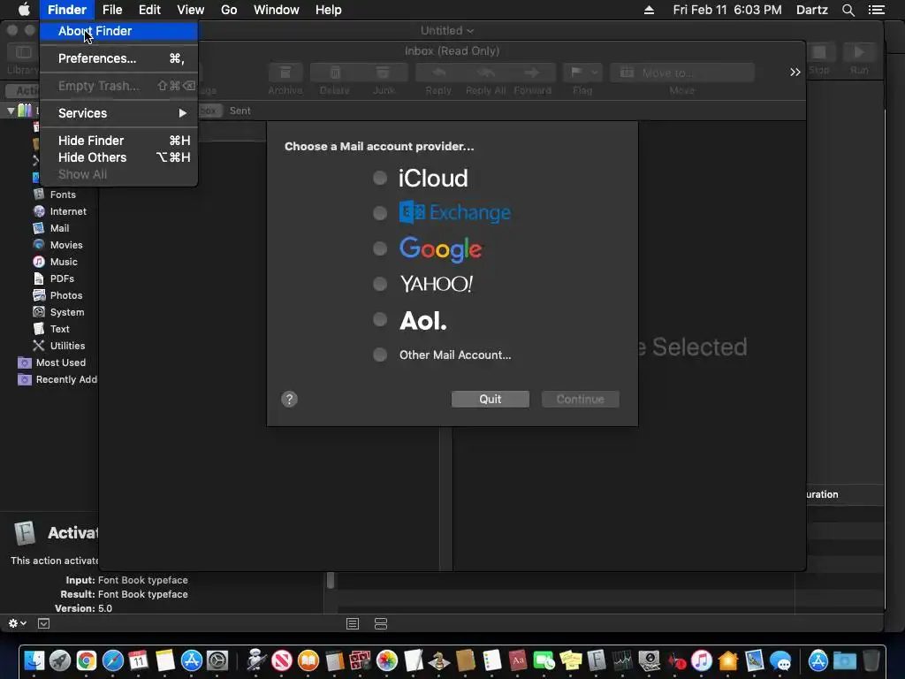Open gear action menu at bottom left
Image resolution: width=905 pixels, height=679 pixels.
point(17,623)
